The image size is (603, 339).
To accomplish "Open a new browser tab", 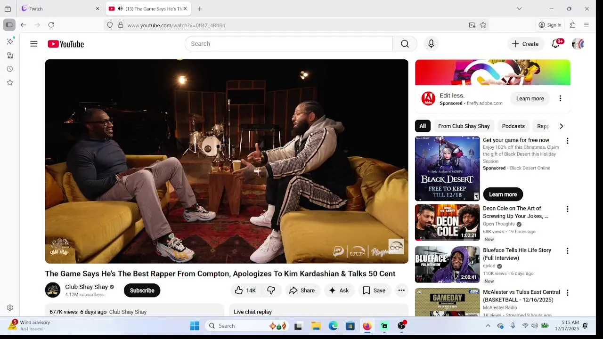I will click(x=200, y=8).
